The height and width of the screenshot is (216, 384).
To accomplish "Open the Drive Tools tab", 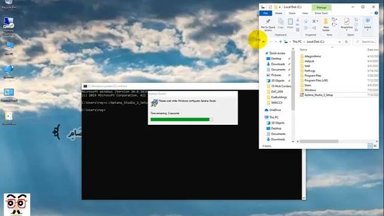I will 321,13.
